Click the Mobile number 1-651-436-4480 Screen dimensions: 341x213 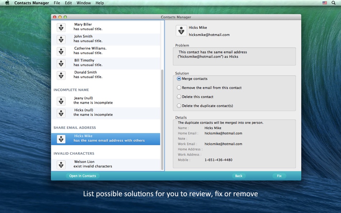pos(218,160)
